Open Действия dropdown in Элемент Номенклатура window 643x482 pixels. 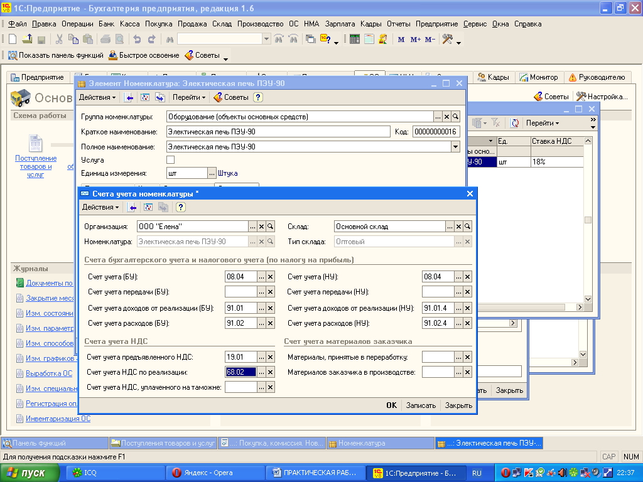pos(97,97)
